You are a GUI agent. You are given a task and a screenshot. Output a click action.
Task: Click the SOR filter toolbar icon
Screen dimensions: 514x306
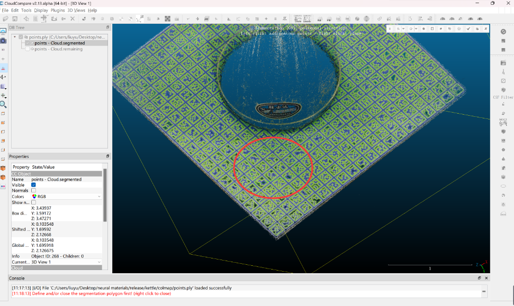click(177, 19)
